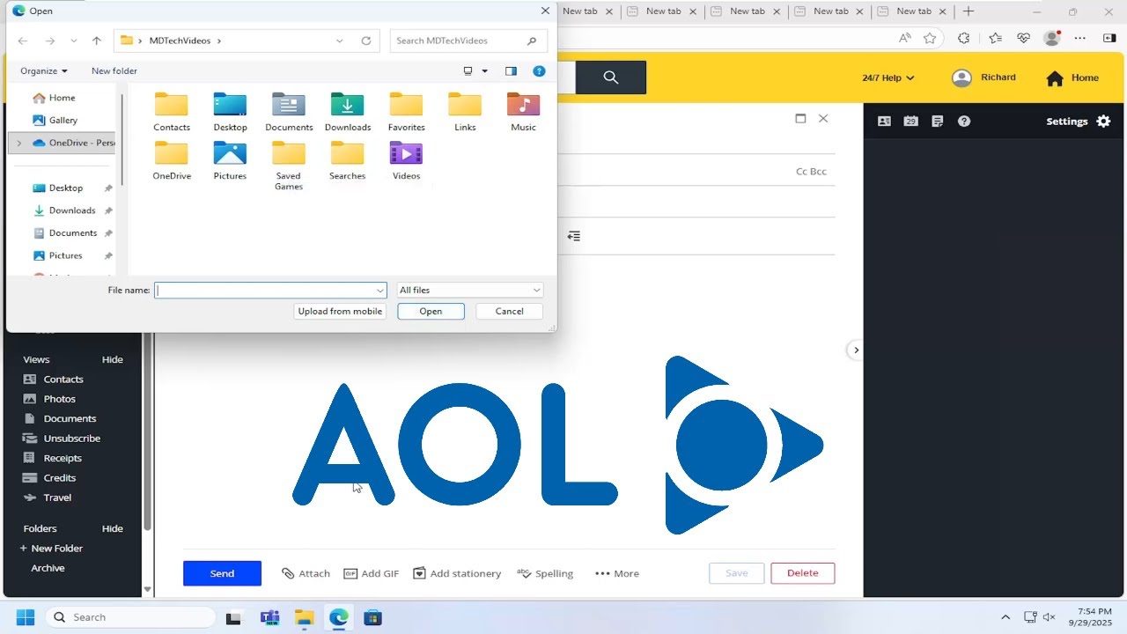
Task: Open the Contacts folder in file dialog
Action: point(171,112)
